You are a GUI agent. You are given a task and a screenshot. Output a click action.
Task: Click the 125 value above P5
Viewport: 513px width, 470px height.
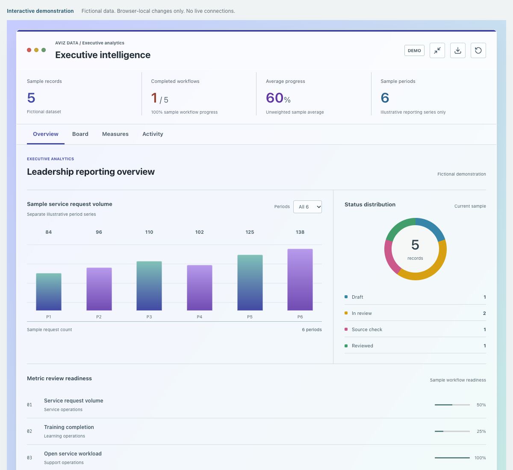pos(250,232)
